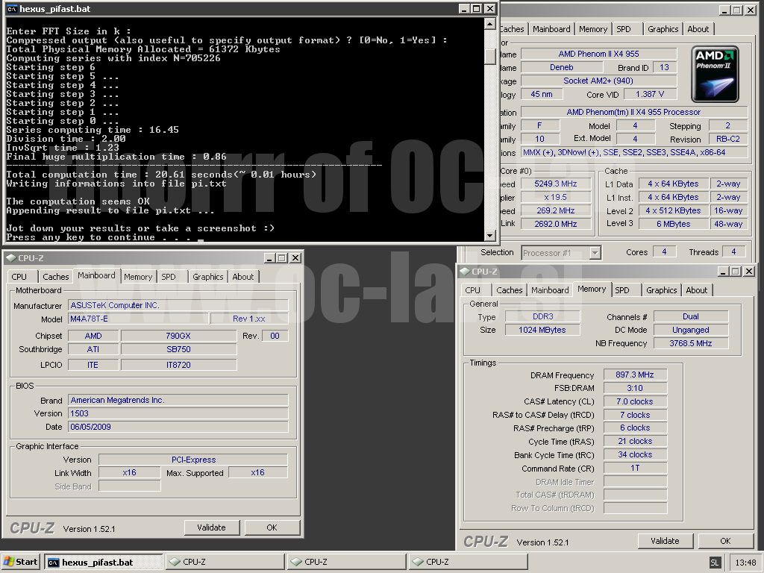This screenshot has height=573, width=764.
Task: Open SPD tab in Memory CPU-Z window
Action: coord(622,290)
